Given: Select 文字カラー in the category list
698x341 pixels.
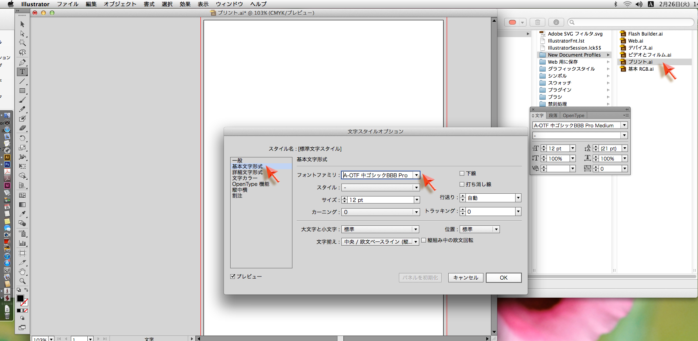Looking at the screenshot, I should [x=245, y=178].
